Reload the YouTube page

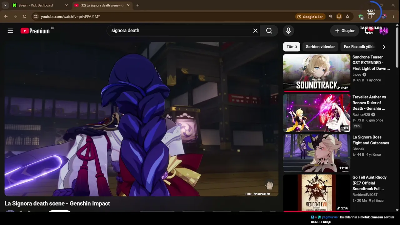(x=25, y=17)
